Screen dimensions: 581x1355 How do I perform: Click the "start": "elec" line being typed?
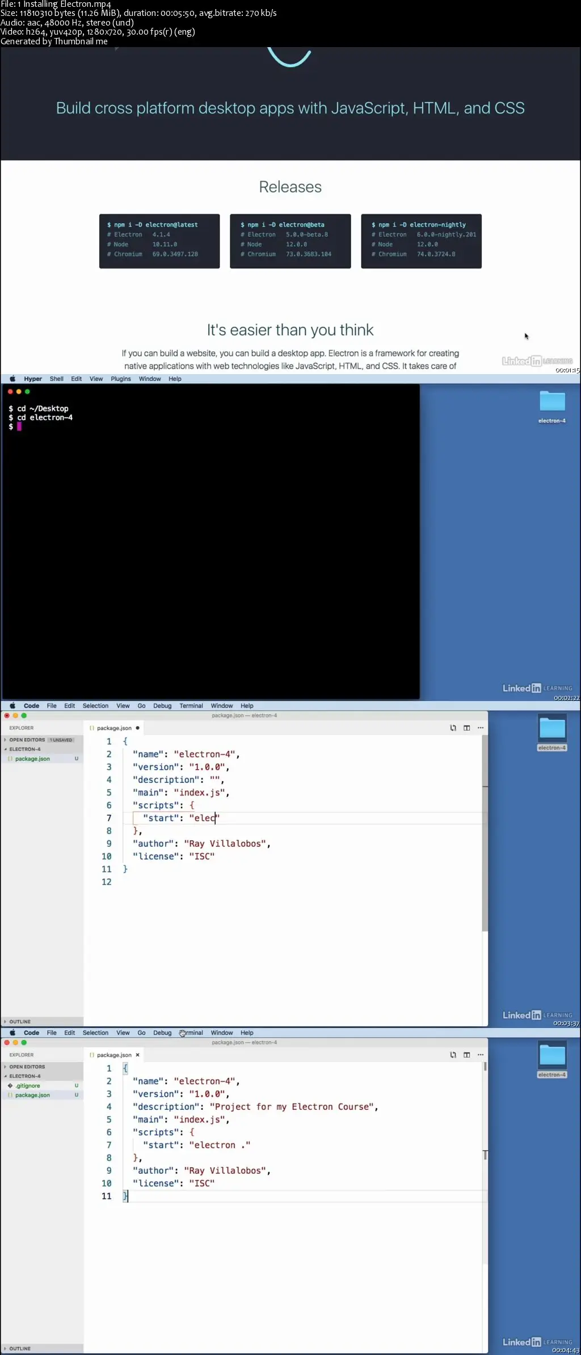[x=181, y=818]
